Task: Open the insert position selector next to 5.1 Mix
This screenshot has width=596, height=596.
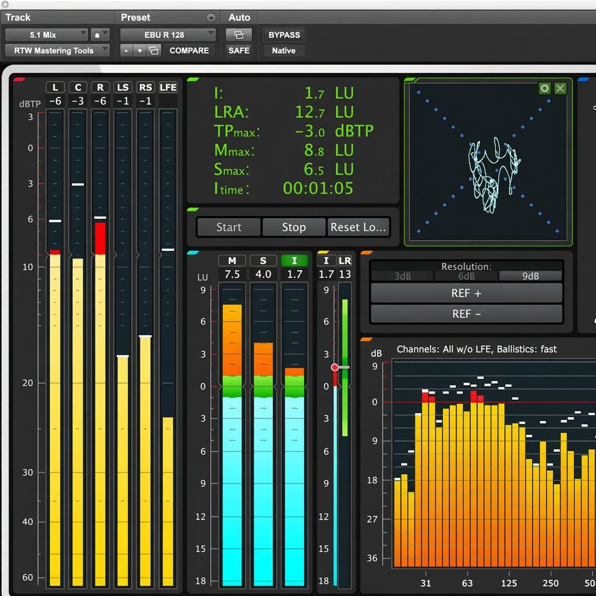Action: coord(100,35)
